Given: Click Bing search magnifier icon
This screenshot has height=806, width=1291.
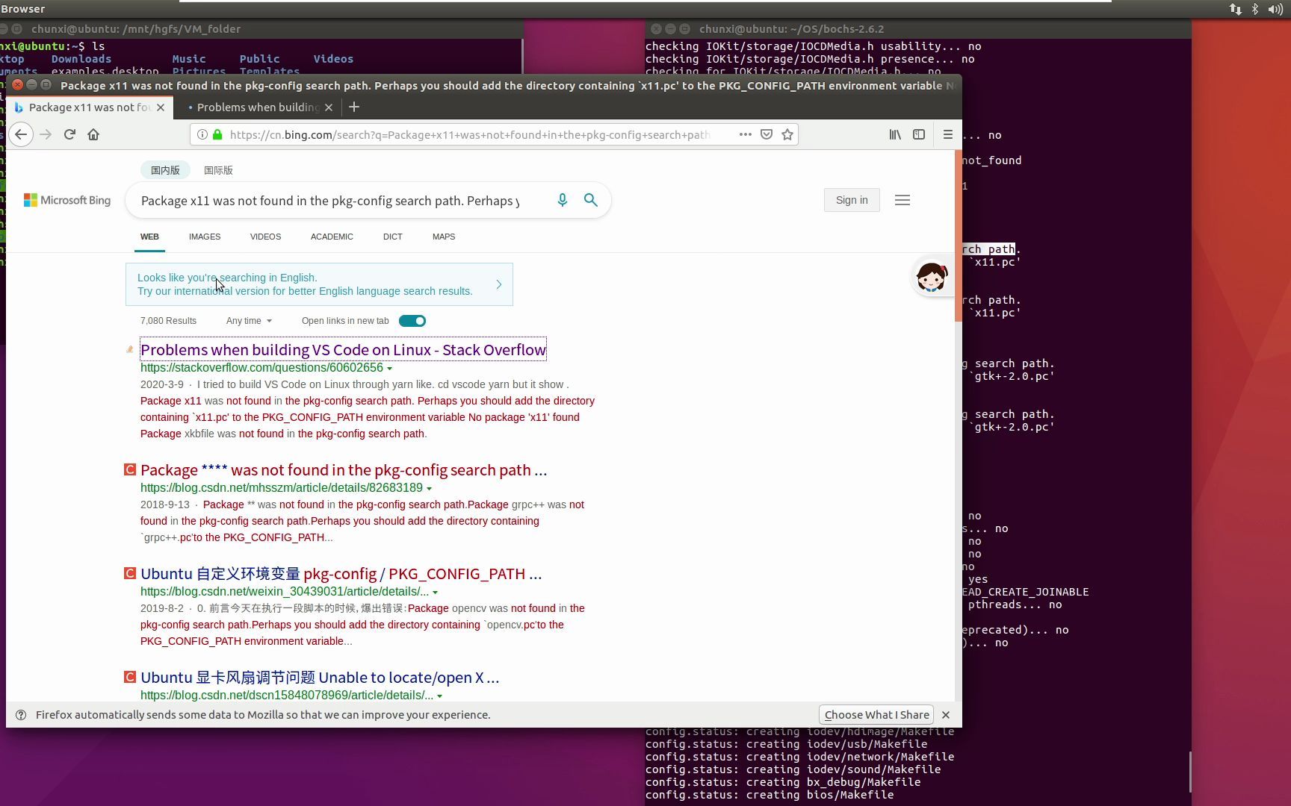Looking at the screenshot, I should click(x=591, y=200).
